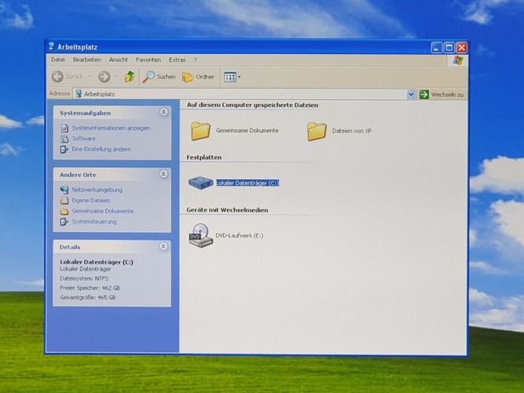Click the Netzwerkumgebung icon in sidebar
This screenshot has height=393, width=524.
[x=64, y=190]
